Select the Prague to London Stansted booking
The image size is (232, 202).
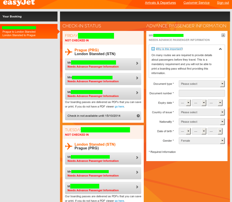click(x=29, y=32)
